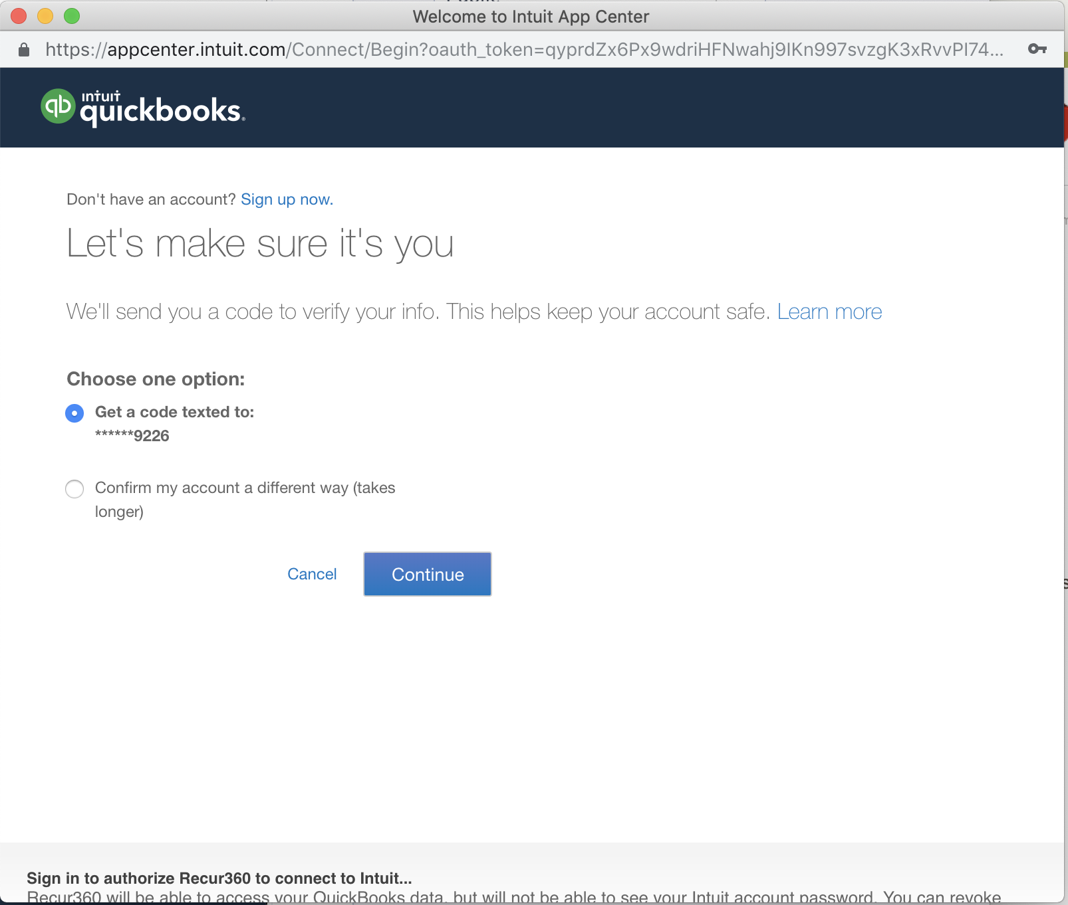The image size is (1068, 905).
Task: Click masked phone number ******9226
Action: pos(132,436)
